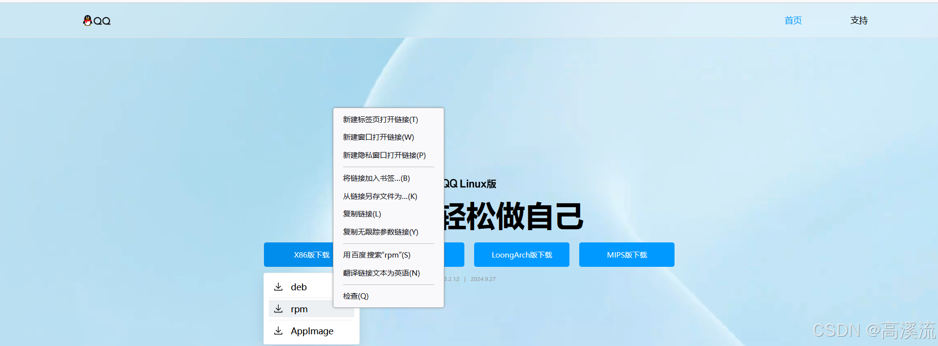Click the 轻松做自己 slogan text
The width and height of the screenshot is (938, 346).
coord(513,216)
